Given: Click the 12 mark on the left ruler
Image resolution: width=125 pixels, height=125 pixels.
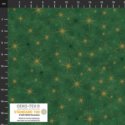Looking at the screenshot, I should [2, 78].
